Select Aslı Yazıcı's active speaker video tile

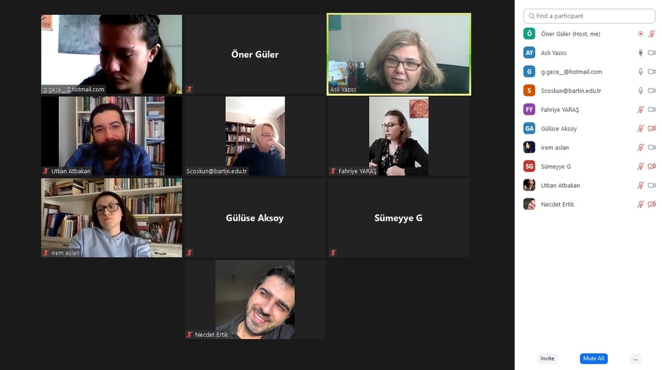click(398, 54)
